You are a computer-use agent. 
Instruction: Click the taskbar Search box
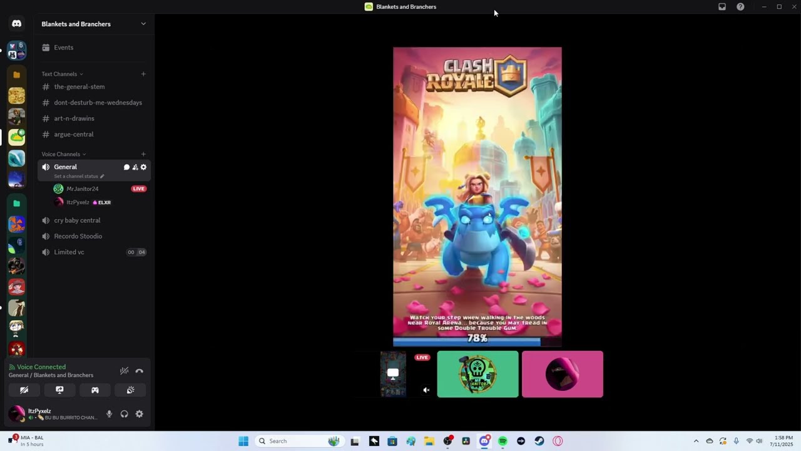[x=299, y=441]
